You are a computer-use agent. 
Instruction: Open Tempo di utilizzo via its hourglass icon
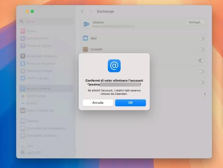23,46
